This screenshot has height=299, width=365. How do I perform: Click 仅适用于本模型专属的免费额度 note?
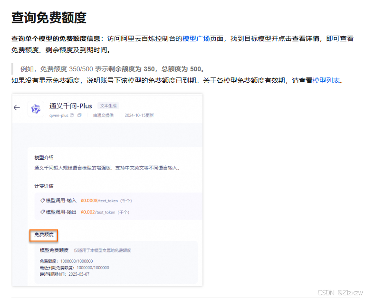point(103,251)
